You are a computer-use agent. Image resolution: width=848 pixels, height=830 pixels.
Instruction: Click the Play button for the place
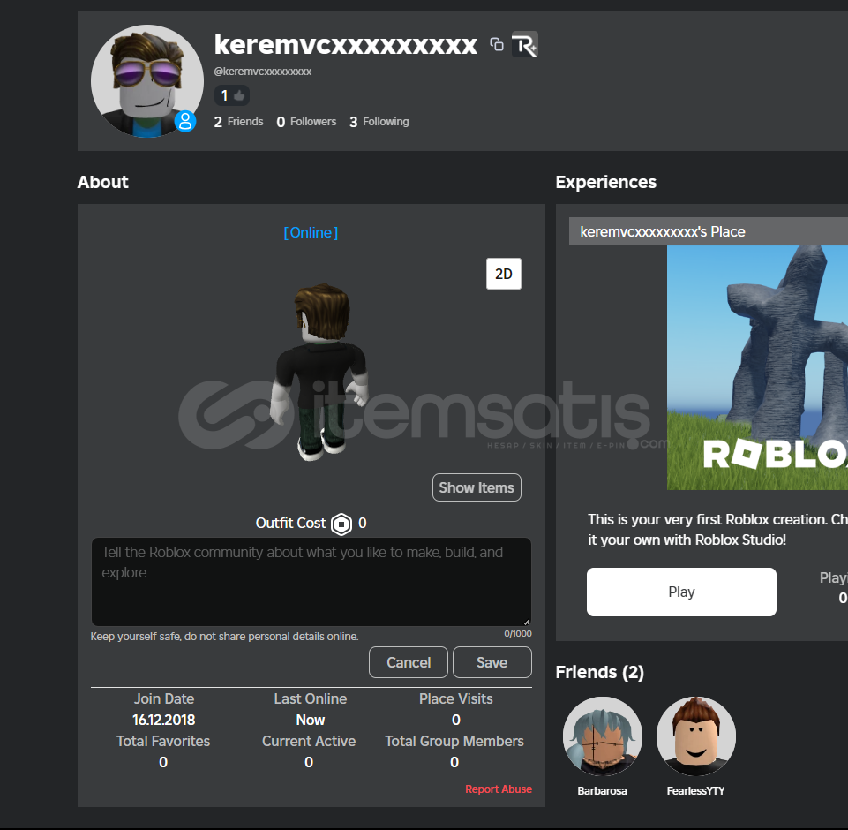coord(681,592)
